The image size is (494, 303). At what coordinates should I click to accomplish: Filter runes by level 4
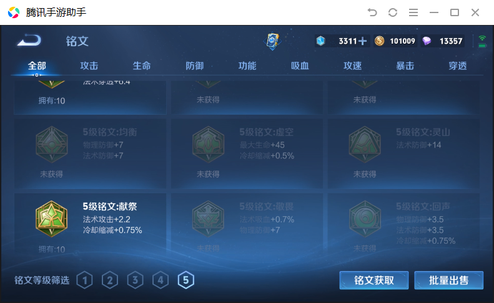[x=161, y=280]
